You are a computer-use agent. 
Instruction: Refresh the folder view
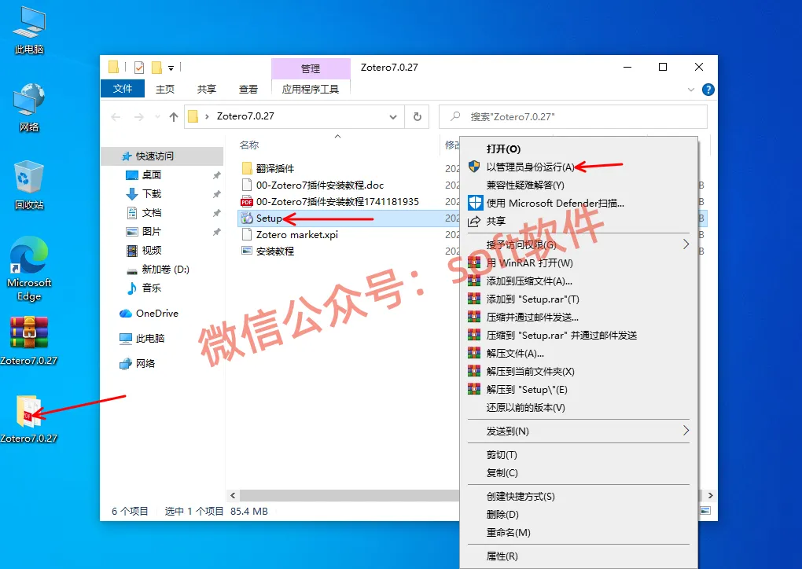click(x=418, y=117)
